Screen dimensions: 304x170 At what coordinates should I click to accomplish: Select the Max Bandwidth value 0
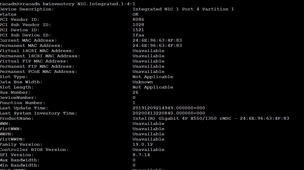[134, 160]
